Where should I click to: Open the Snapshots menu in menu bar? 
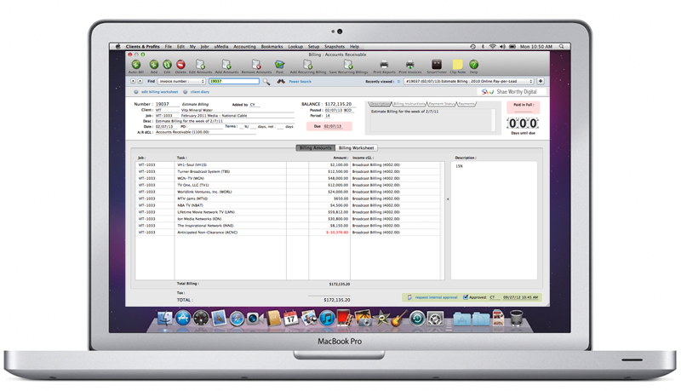335,47
